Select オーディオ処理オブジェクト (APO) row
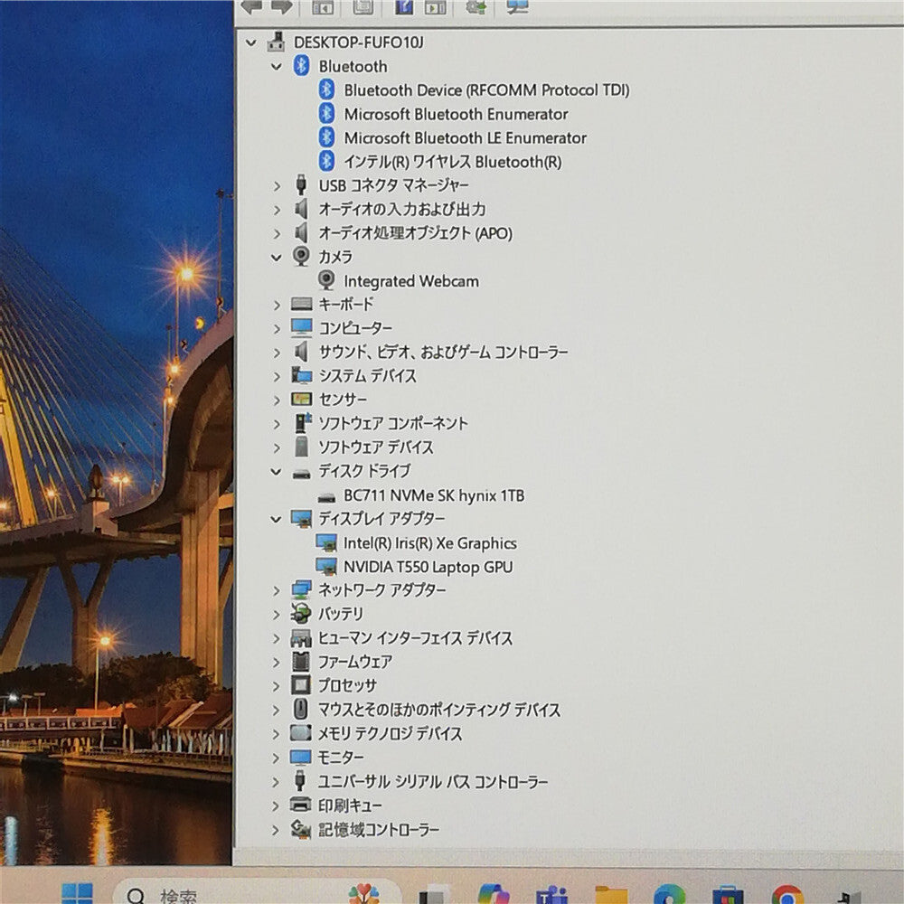This screenshot has width=904, height=904. (x=416, y=233)
